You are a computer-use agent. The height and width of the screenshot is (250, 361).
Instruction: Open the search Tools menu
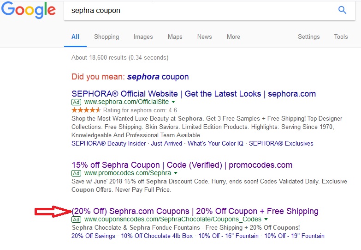point(341,37)
